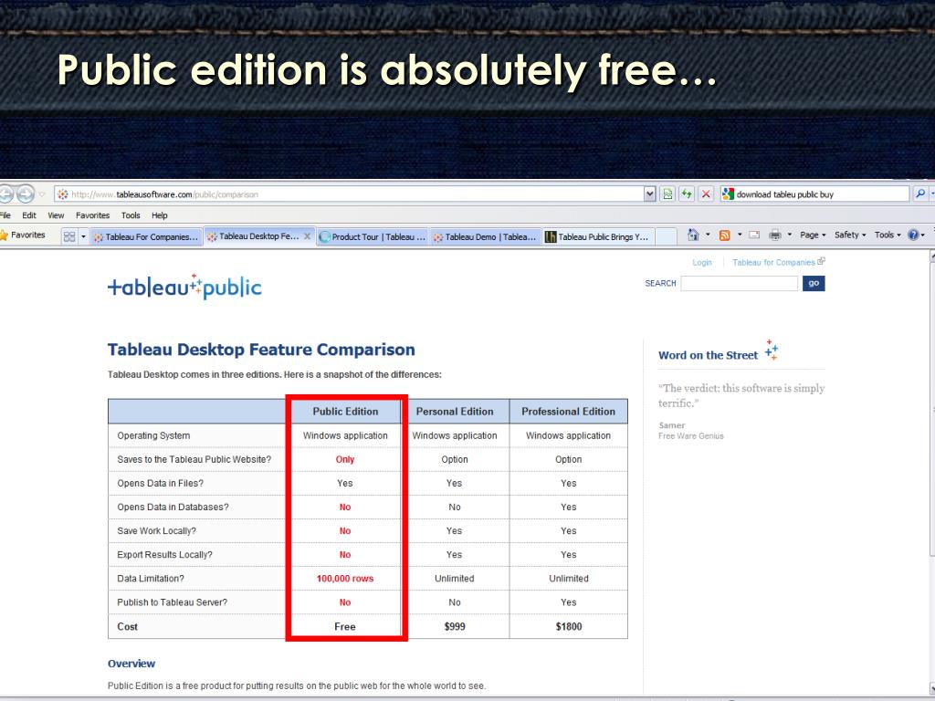
Task: Click the 'Data Limitation?' row label
Action: pos(151,579)
